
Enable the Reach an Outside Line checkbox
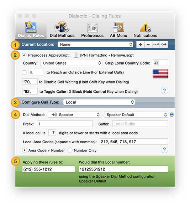[x=24, y=72]
